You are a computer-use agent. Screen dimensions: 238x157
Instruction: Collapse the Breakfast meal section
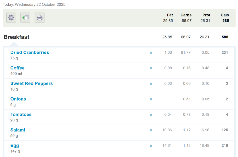click(16, 37)
